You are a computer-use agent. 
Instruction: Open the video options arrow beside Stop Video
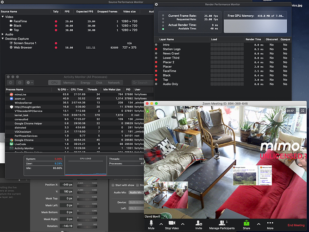183,224
